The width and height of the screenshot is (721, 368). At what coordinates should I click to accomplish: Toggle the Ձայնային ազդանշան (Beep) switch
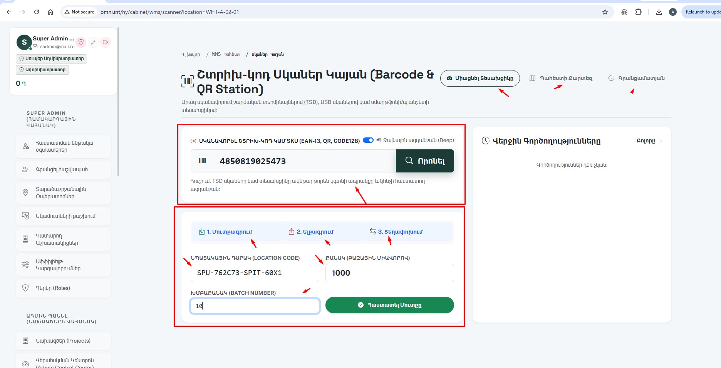[368, 140]
